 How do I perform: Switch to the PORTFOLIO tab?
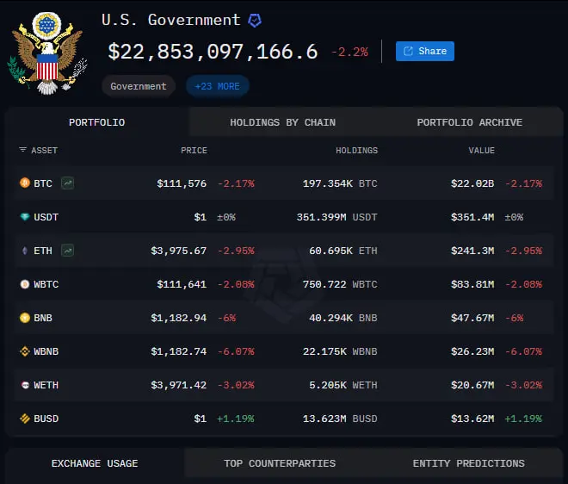click(96, 122)
